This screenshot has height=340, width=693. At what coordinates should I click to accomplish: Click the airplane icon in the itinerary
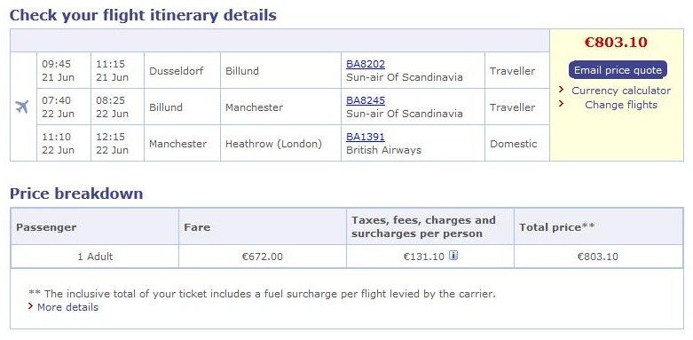click(x=21, y=107)
